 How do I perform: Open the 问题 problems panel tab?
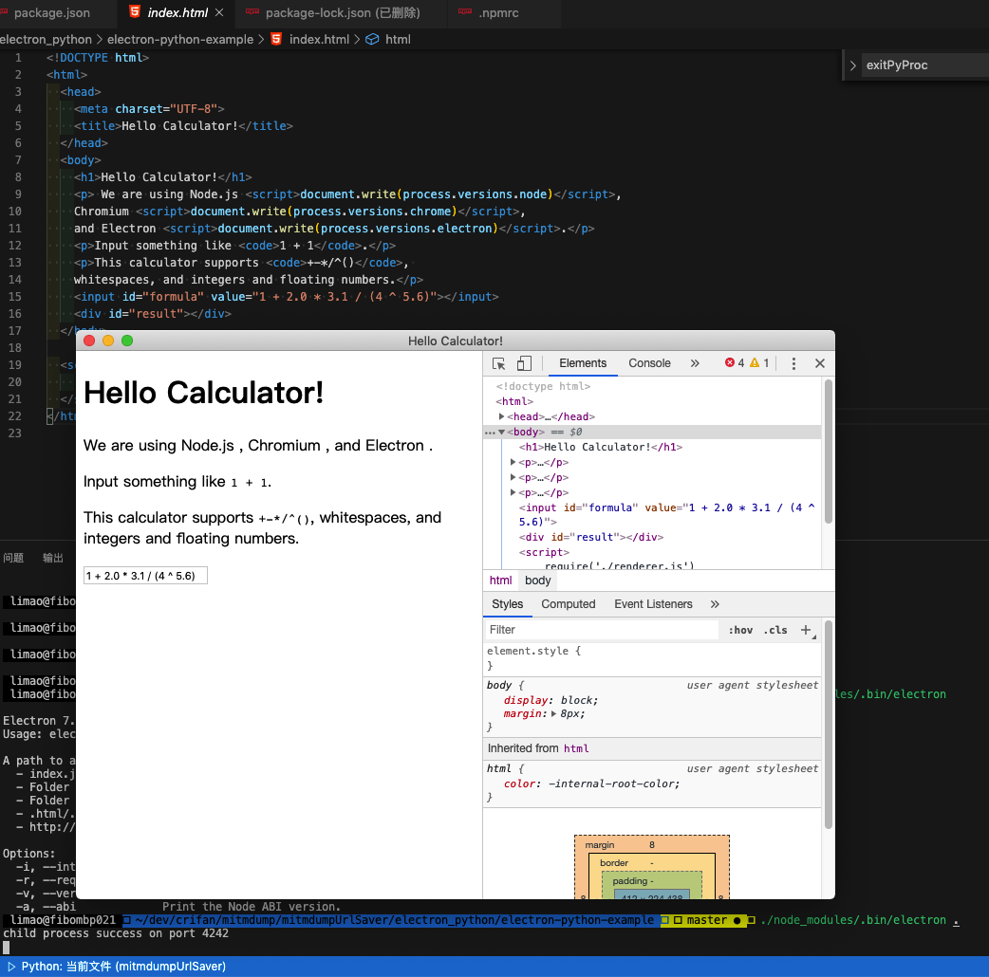coord(13,558)
